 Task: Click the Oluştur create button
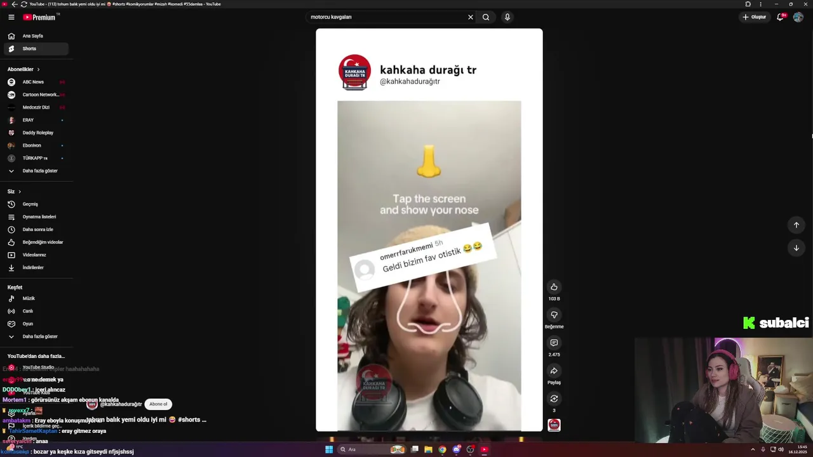[x=755, y=17]
